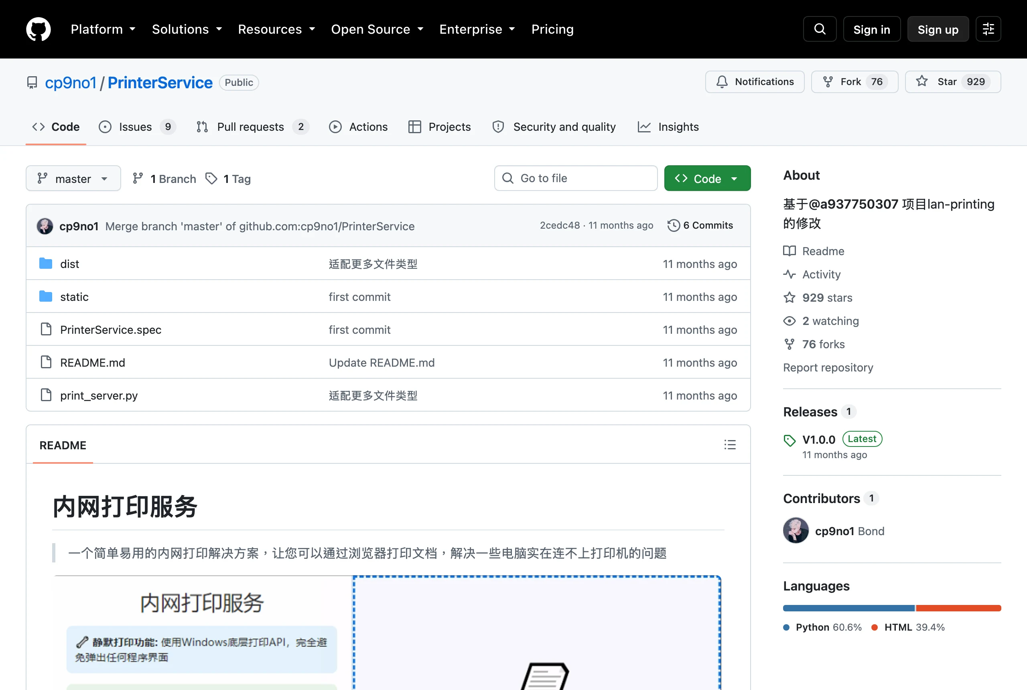Open the Contributors heading link
This screenshot has height=690, width=1027.
coord(831,498)
